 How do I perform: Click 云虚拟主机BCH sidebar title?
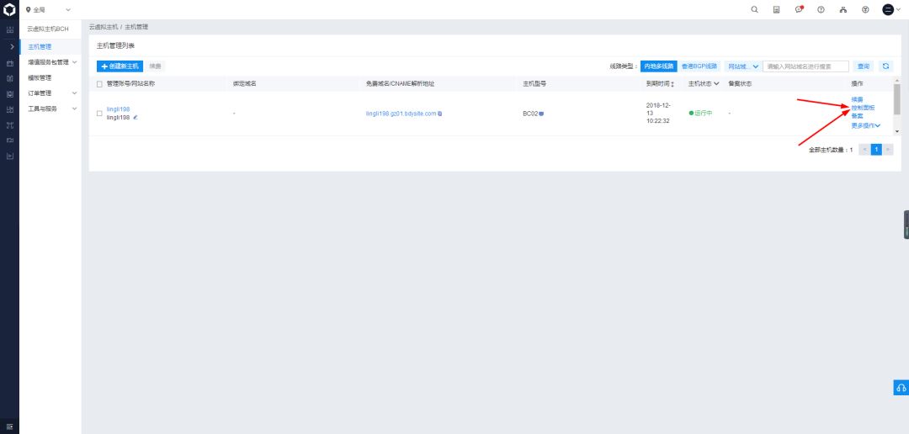tap(47, 29)
